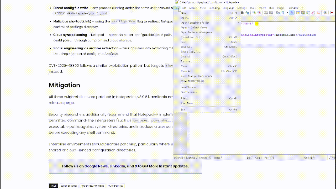The image size is (336, 189).
Task: Select Save Session...
Action: click(207, 92)
